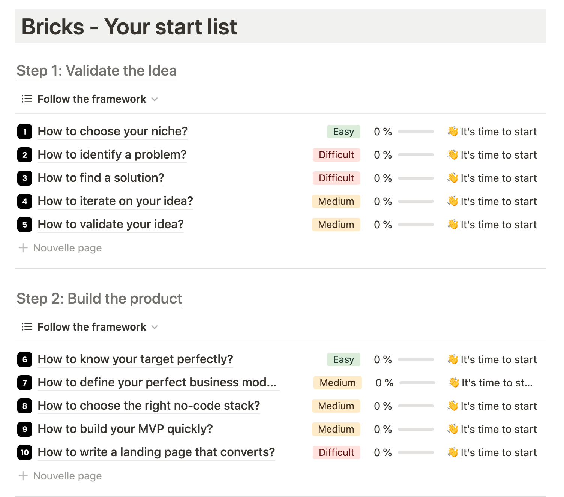Open How to build your MVP quickly page

[125, 429]
